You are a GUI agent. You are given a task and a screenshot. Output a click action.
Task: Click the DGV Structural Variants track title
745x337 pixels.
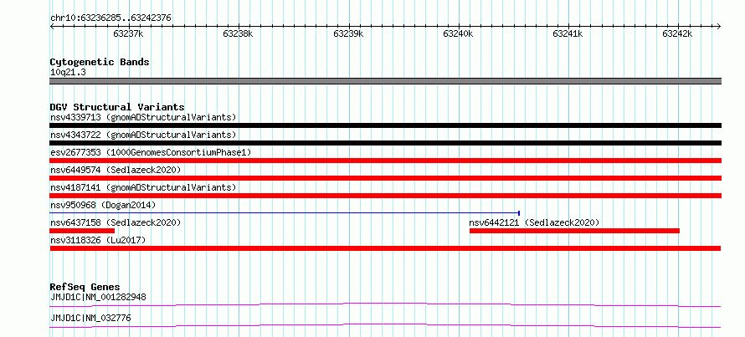click(117, 107)
